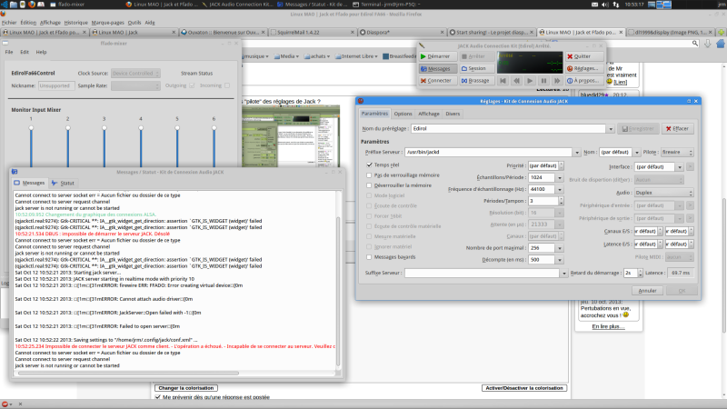Switch to the Options tab in Réglages
727x409 pixels.
pyautogui.click(x=403, y=114)
